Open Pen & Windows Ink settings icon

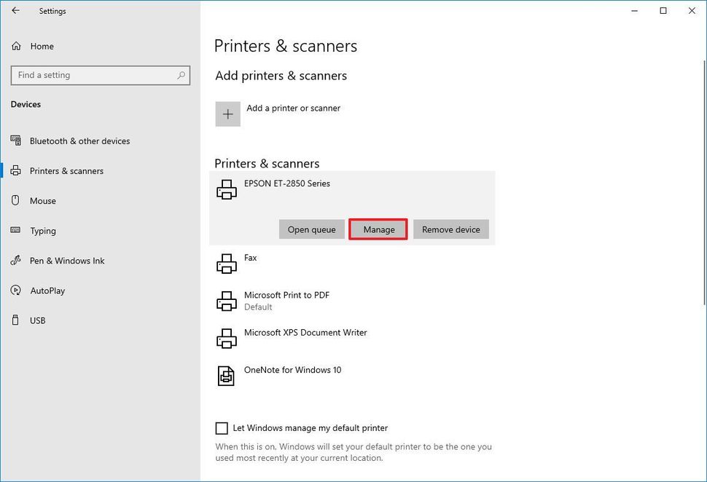(16, 261)
